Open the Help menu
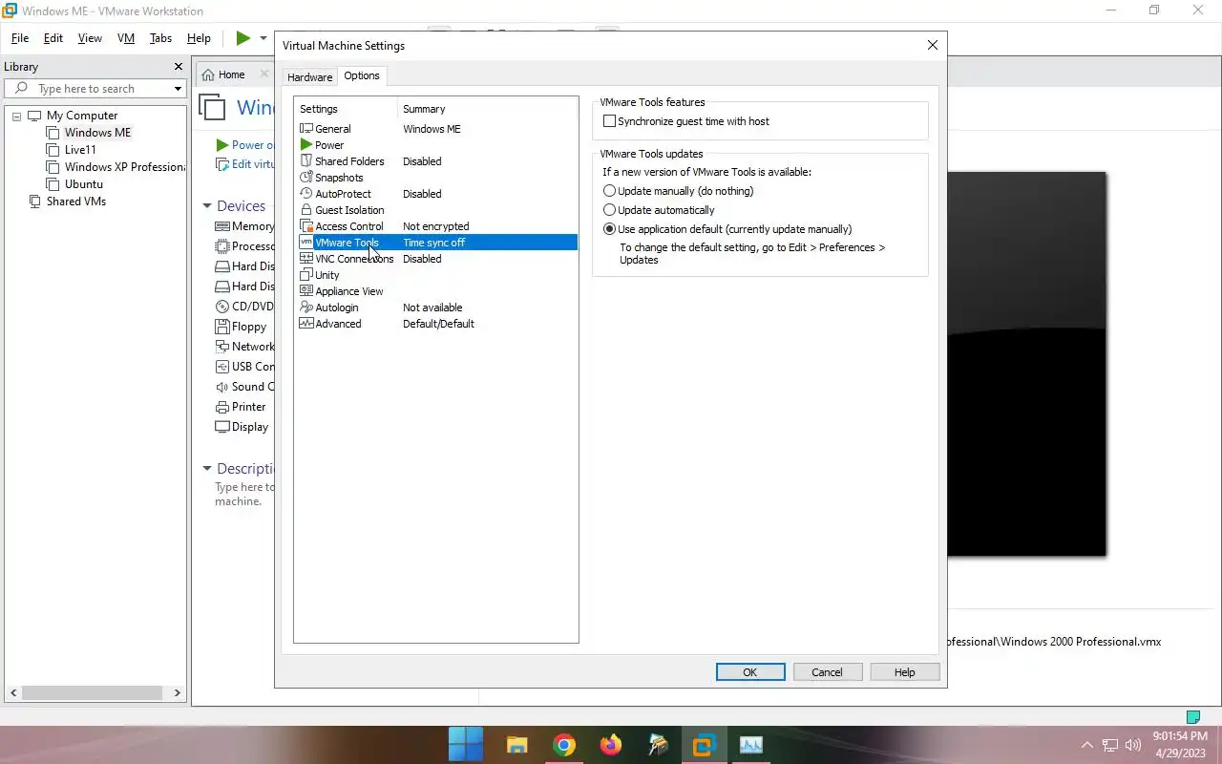This screenshot has width=1222, height=764. [199, 38]
